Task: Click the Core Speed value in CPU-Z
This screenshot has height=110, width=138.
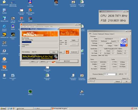Action: pyautogui.click(x=103, y=62)
